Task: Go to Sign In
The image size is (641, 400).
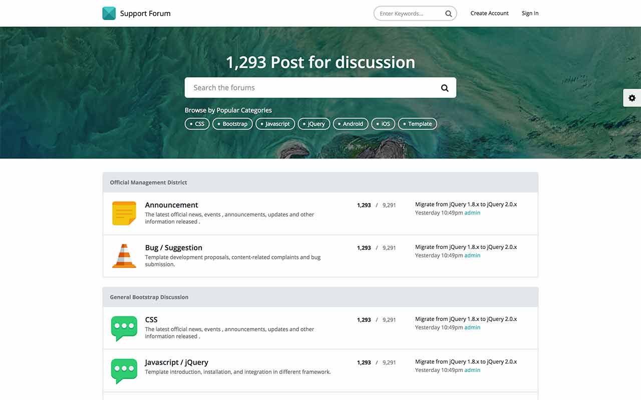Action: point(530,13)
